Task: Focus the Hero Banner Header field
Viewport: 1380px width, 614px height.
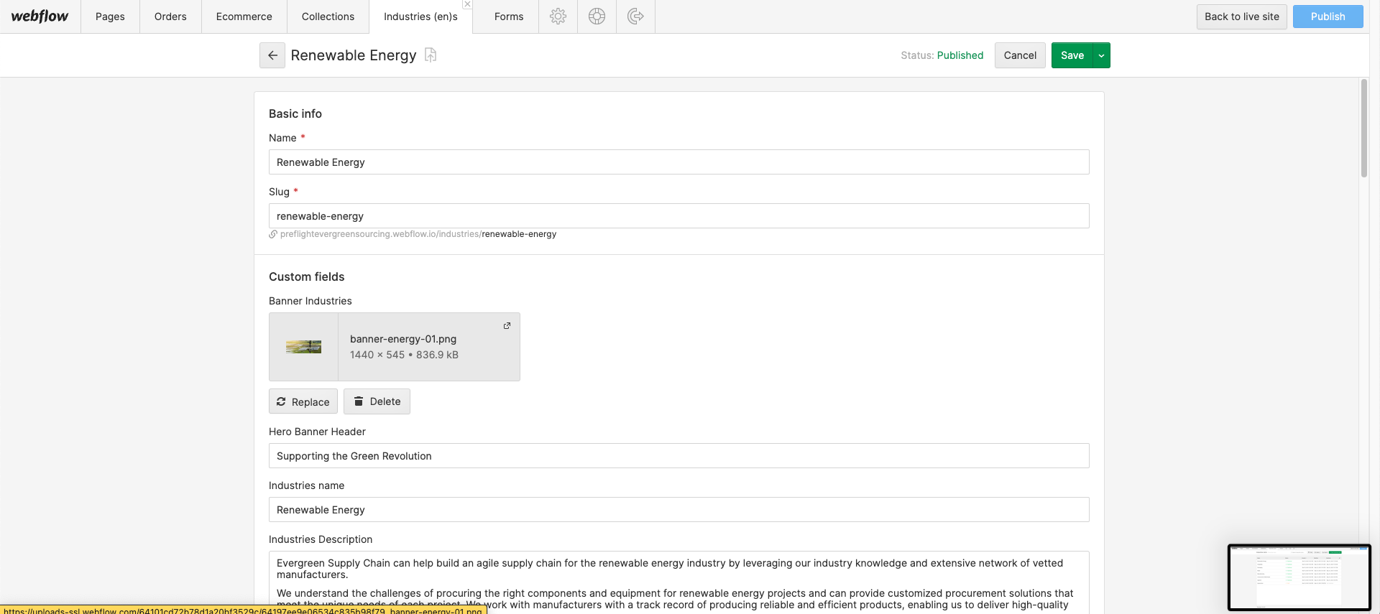Action: [x=679, y=456]
